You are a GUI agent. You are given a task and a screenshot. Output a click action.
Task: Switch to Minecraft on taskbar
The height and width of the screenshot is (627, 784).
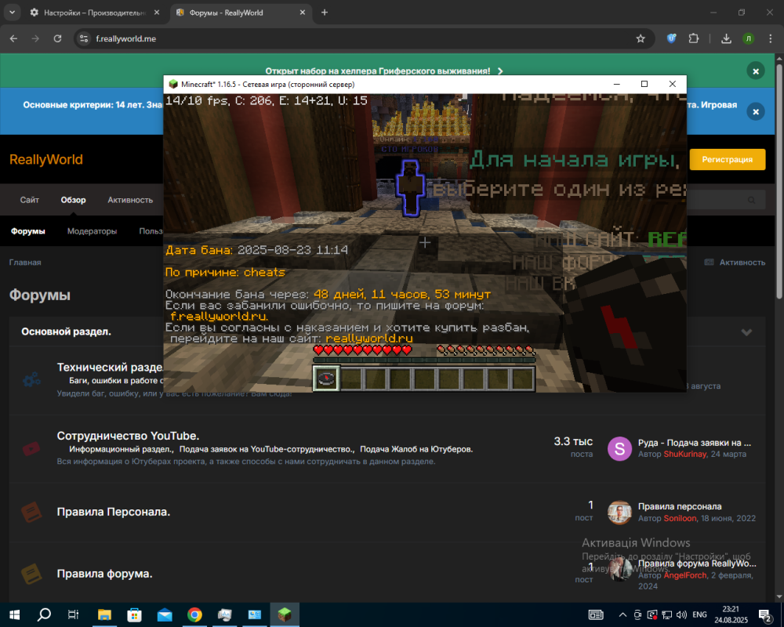[x=285, y=614]
